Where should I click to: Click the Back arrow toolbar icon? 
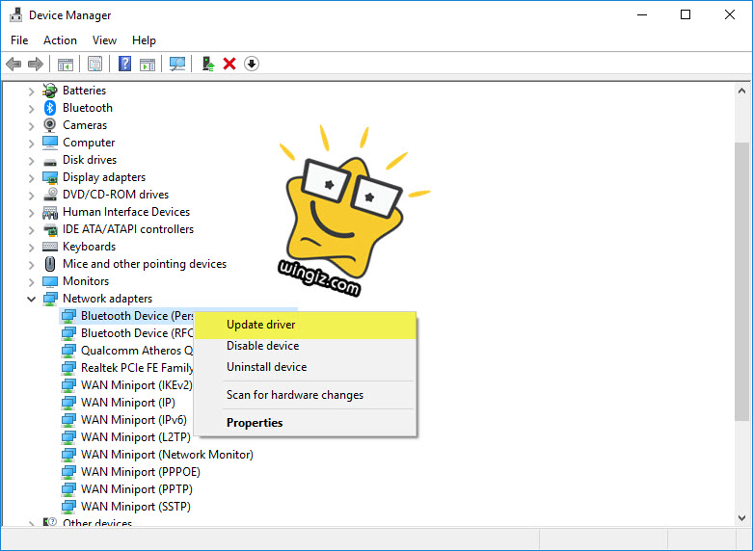[x=13, y=64]
